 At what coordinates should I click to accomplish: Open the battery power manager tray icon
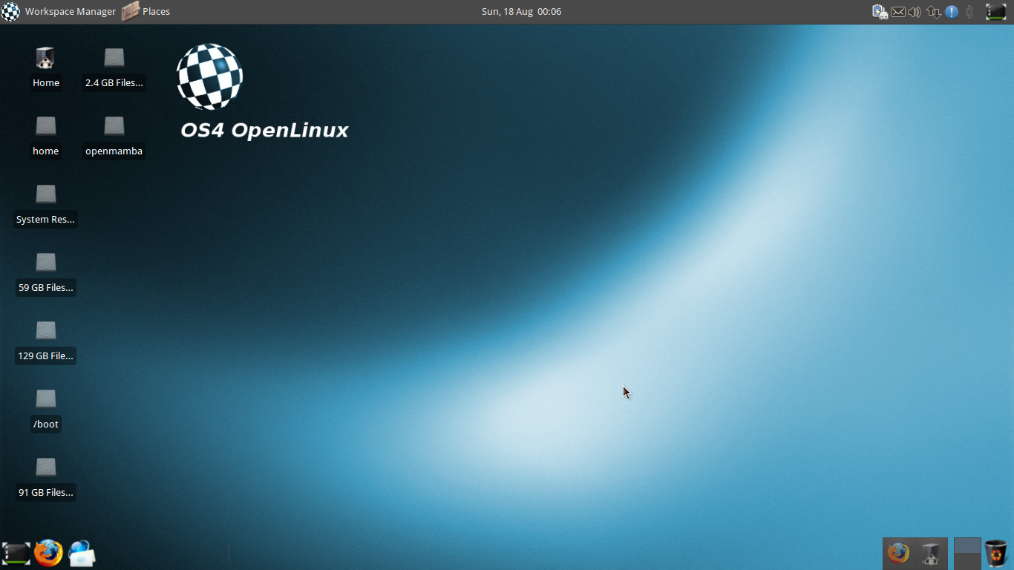(880, 12)
